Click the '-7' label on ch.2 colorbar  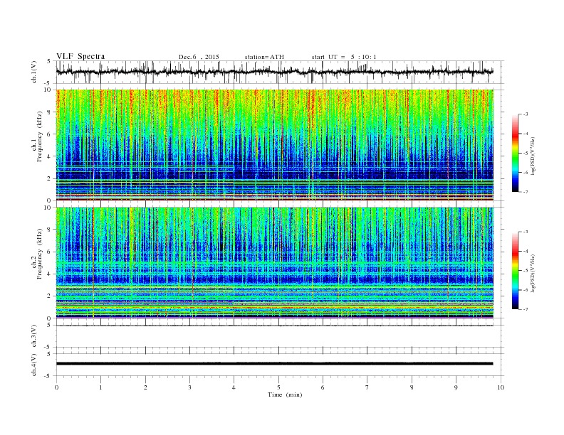[526, 309]
